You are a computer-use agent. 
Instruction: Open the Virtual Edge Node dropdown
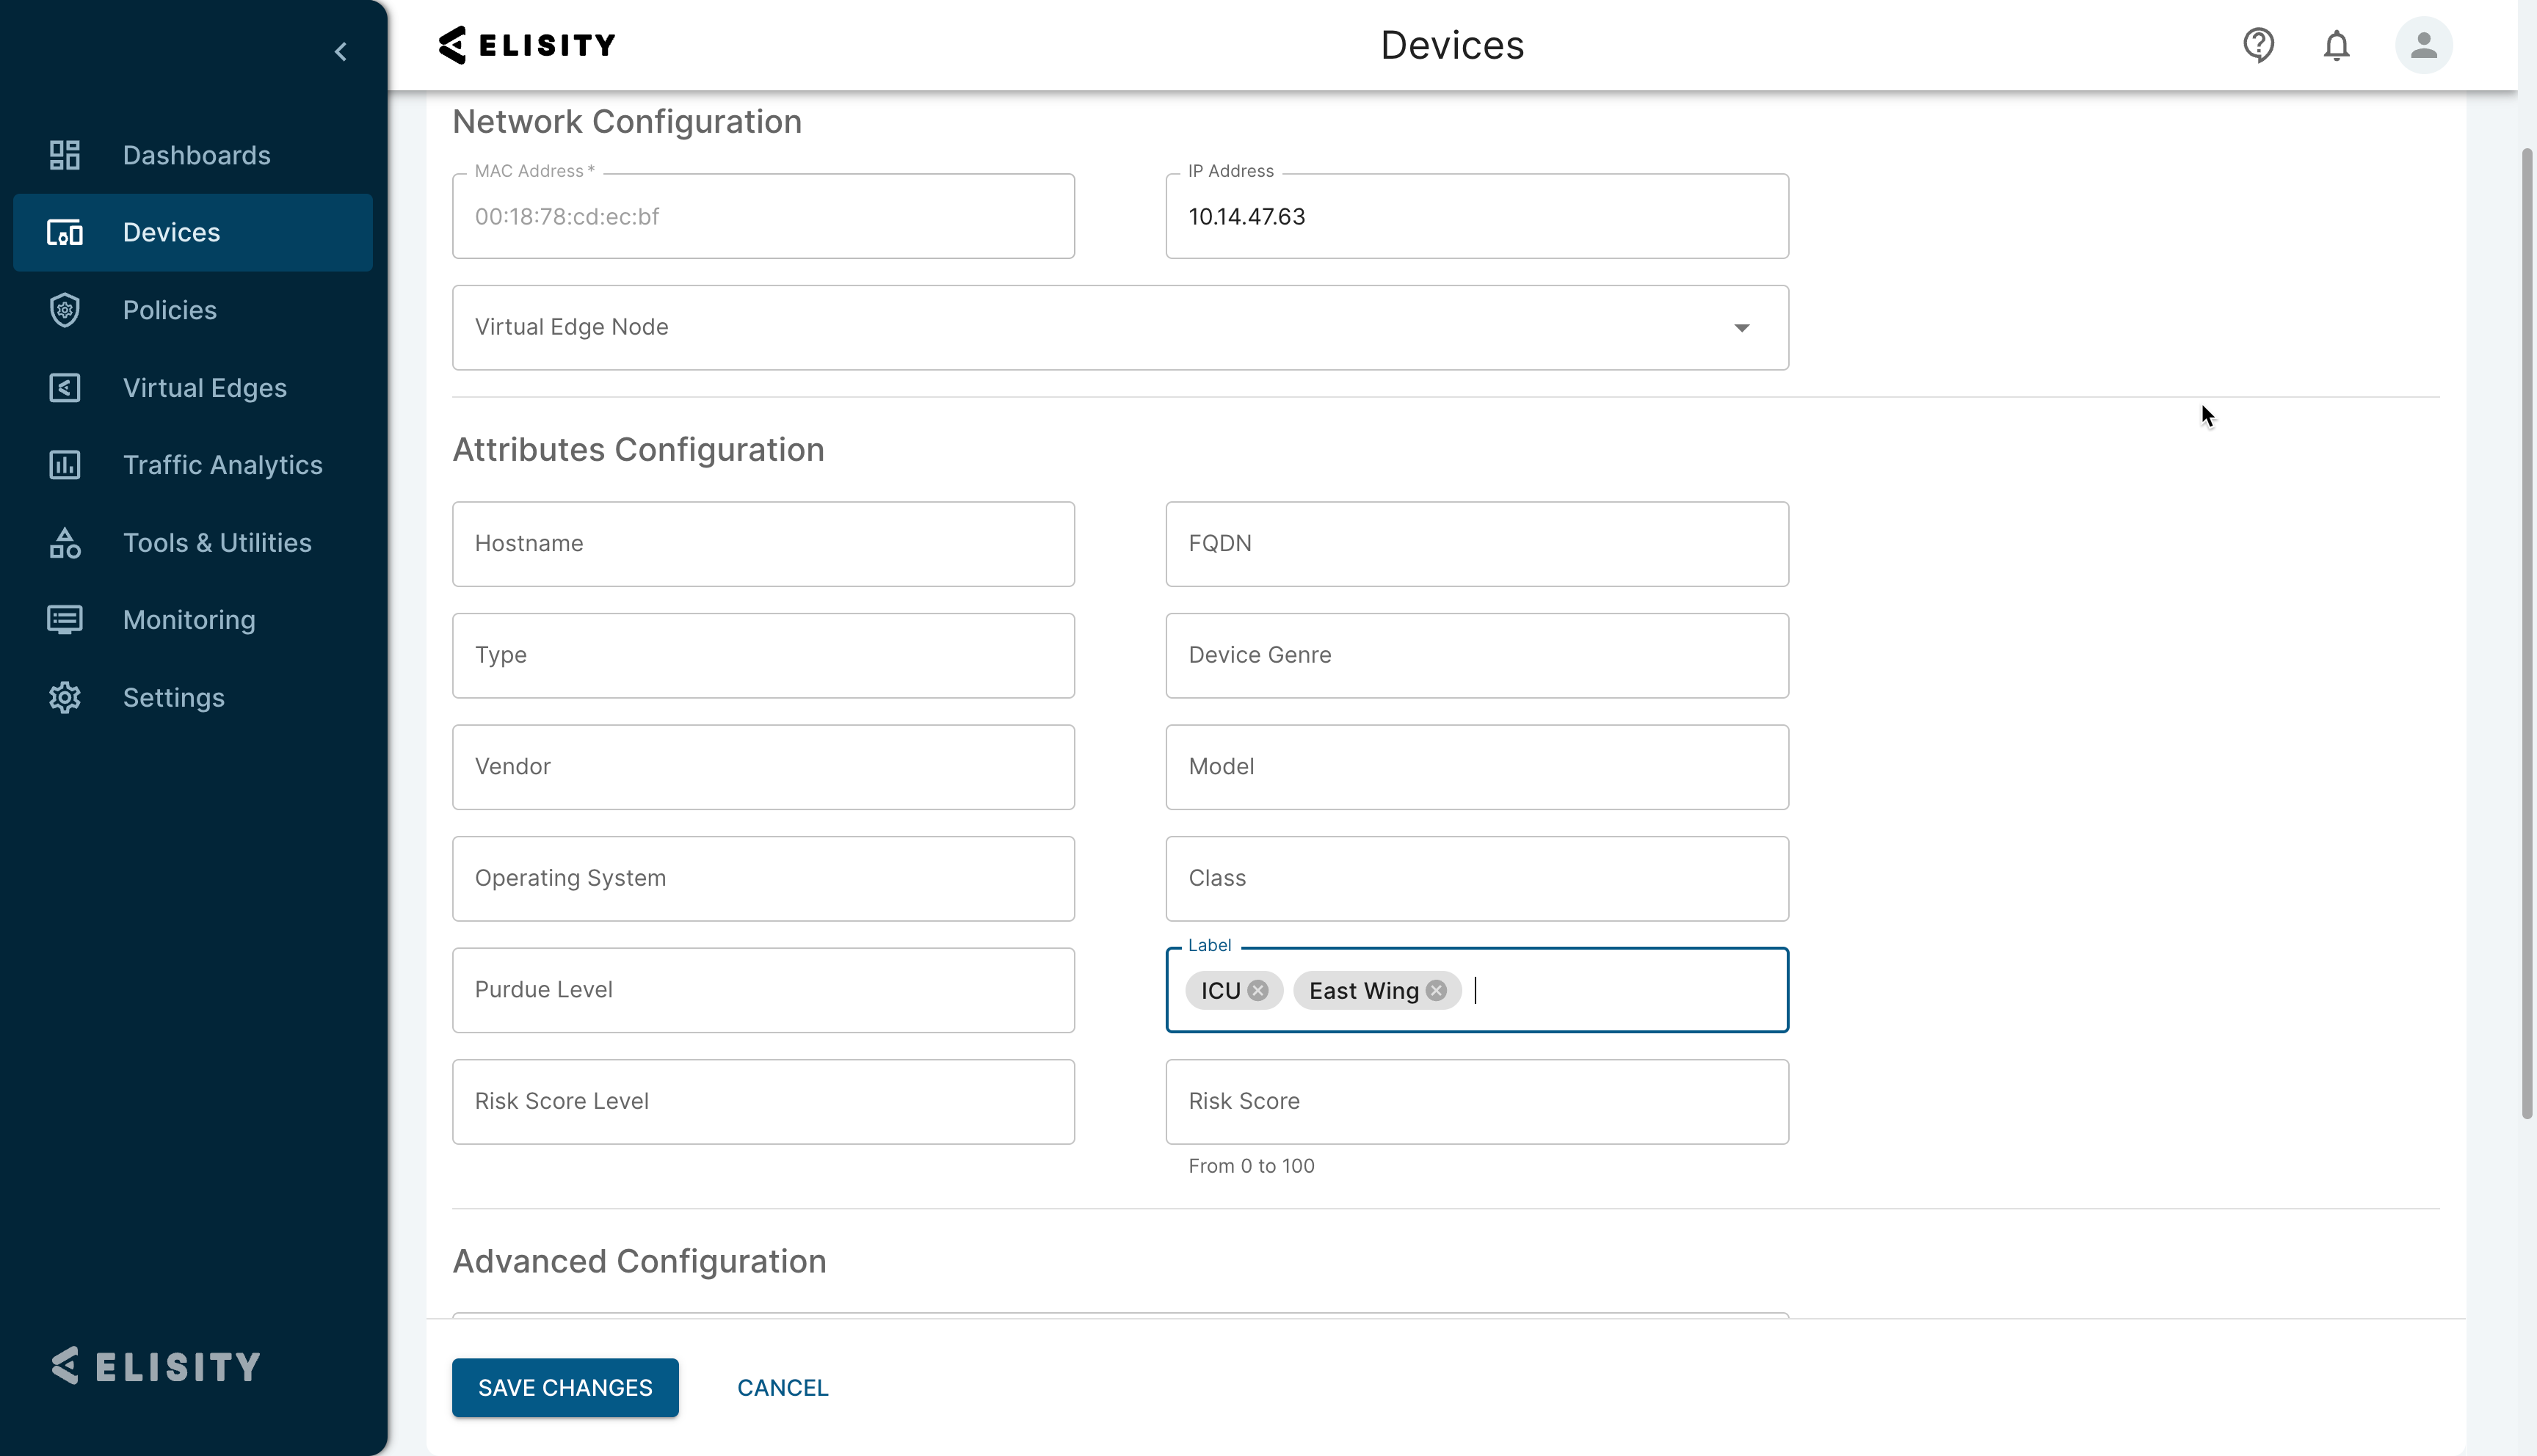[1742, 327]
